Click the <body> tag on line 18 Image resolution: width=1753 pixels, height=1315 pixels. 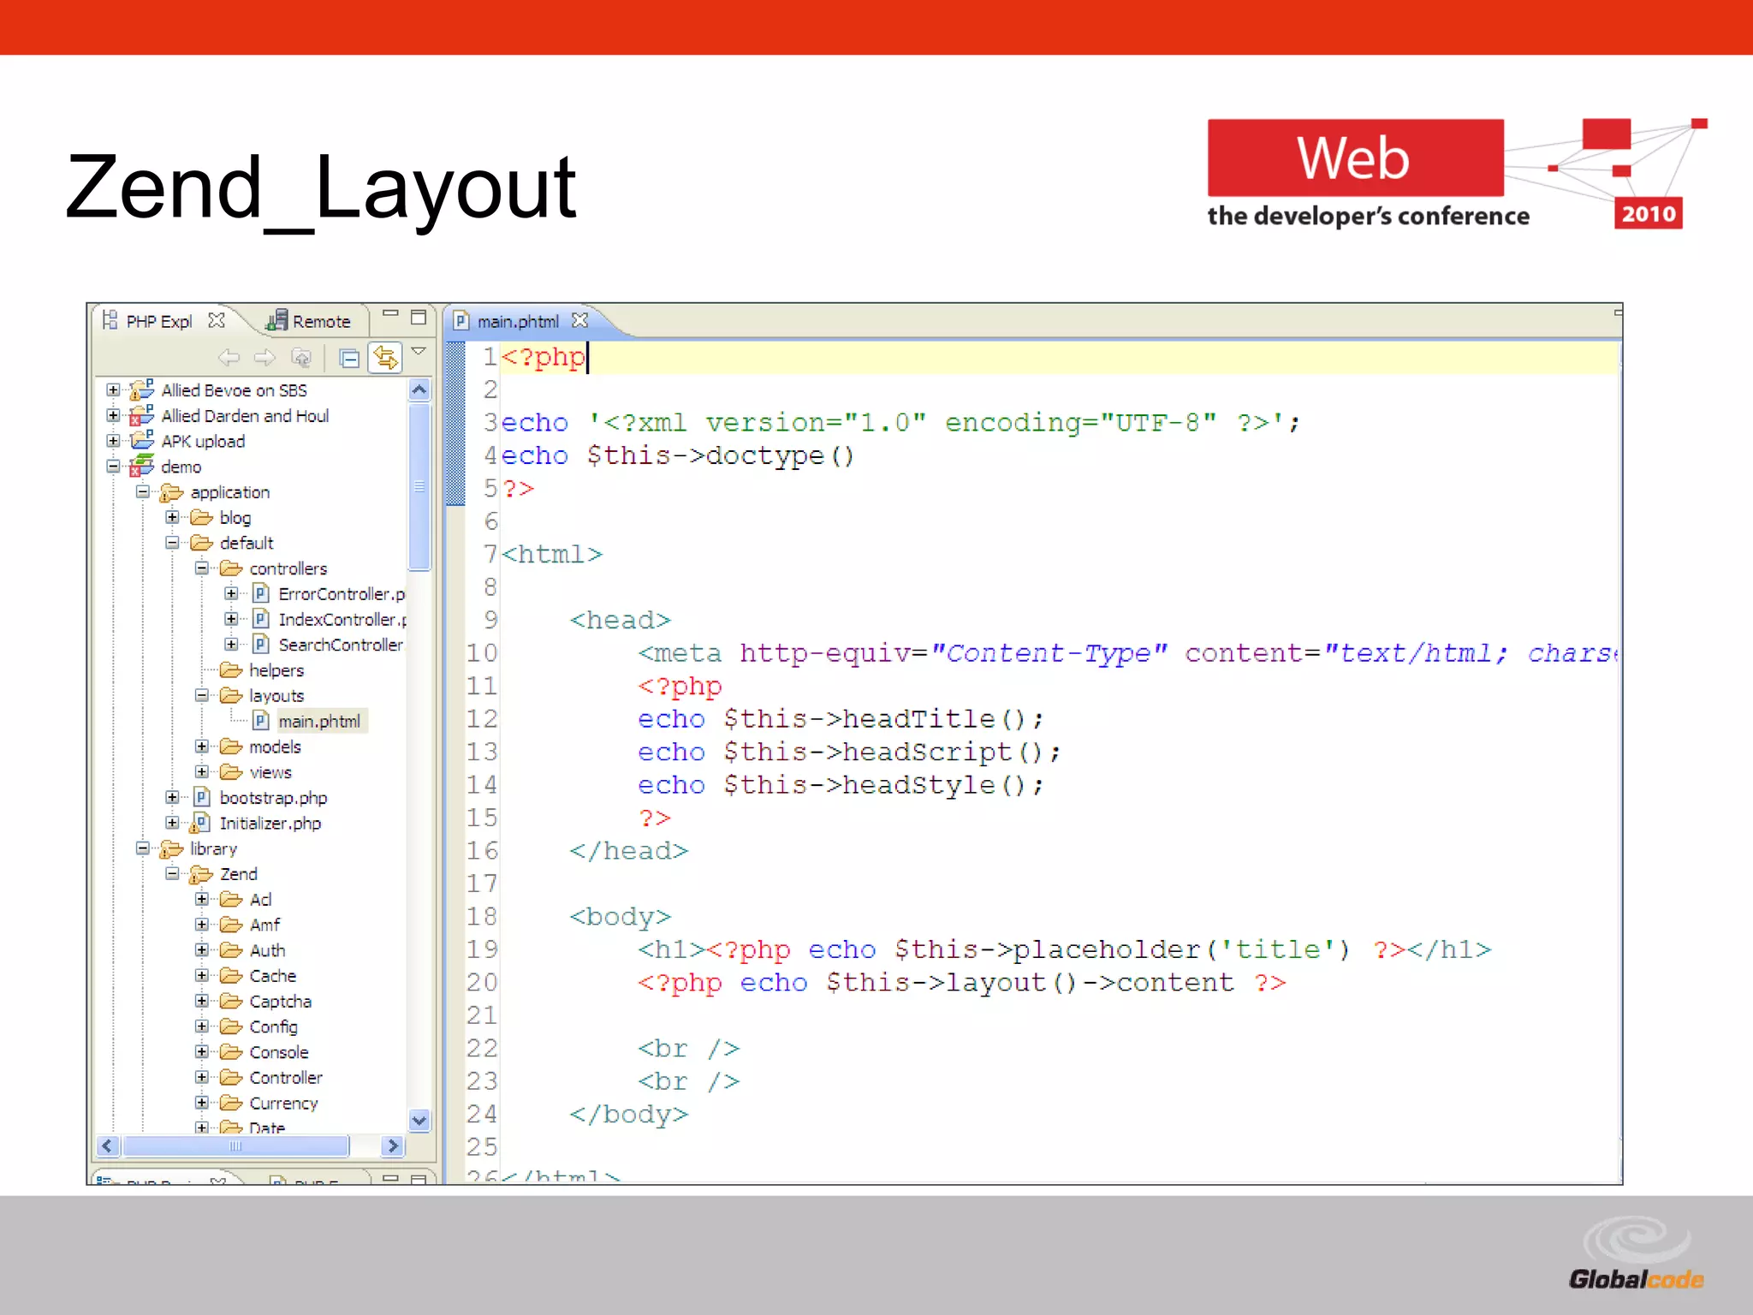point(621,917)
